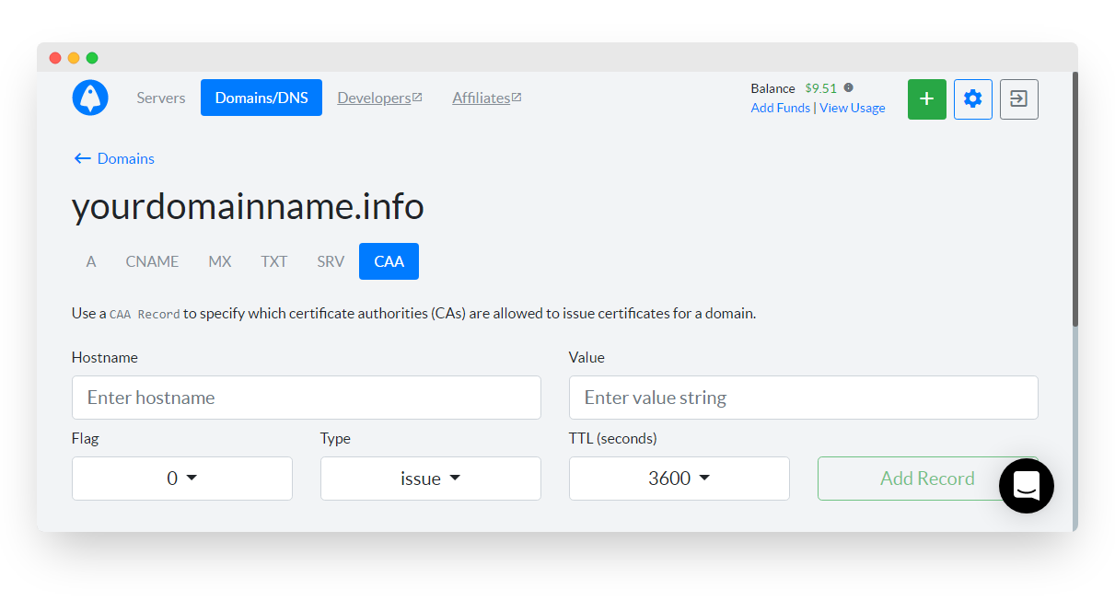Open the Flag dropdown showing 0
Viewport: 1115px width, 600px height.
pyautogui.click(x=182, y=479)
